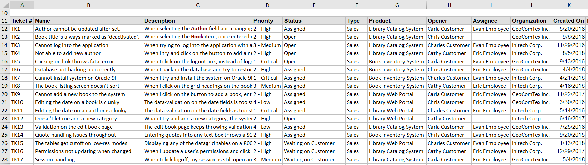Viewport: 588px width, 165px height.
Task: Click the 'Priority' header cell
Action: [267, 21]
